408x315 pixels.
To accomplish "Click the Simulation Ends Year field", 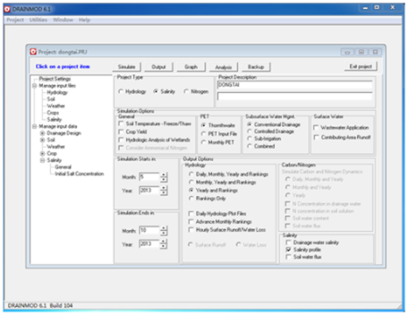I will coord(149,244).
